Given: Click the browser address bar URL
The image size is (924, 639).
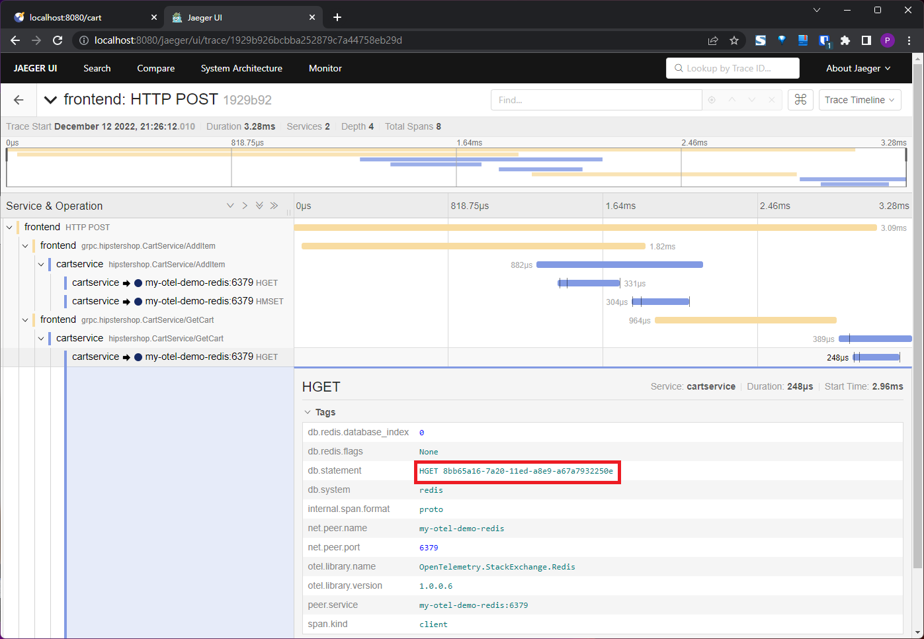Looking at the screenshot, I should click(x=248, y=40).
